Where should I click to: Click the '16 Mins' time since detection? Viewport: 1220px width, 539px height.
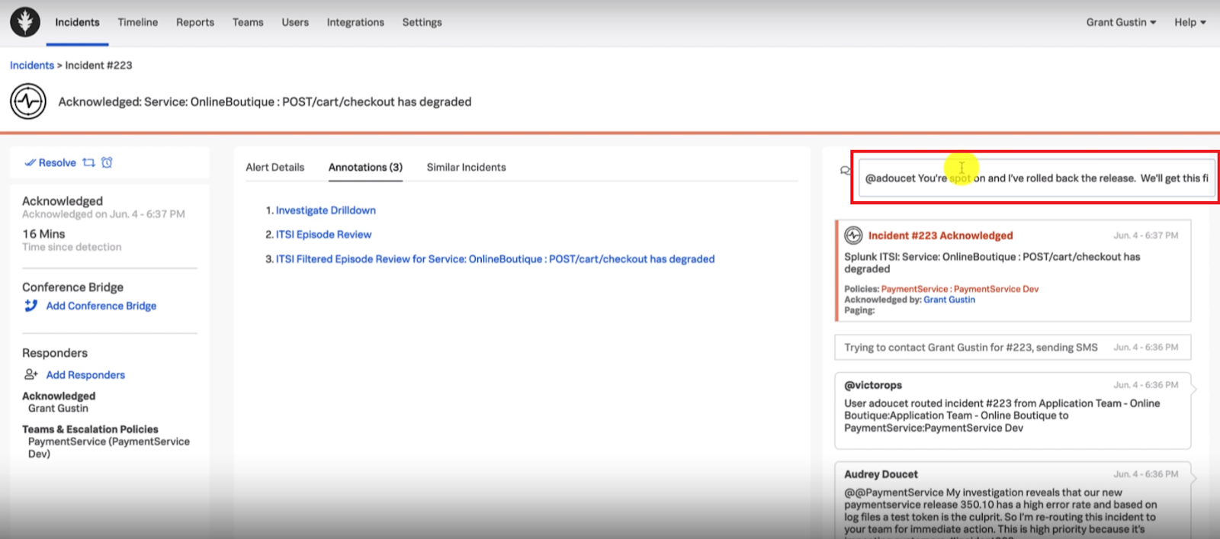click(x=43, y=233)
